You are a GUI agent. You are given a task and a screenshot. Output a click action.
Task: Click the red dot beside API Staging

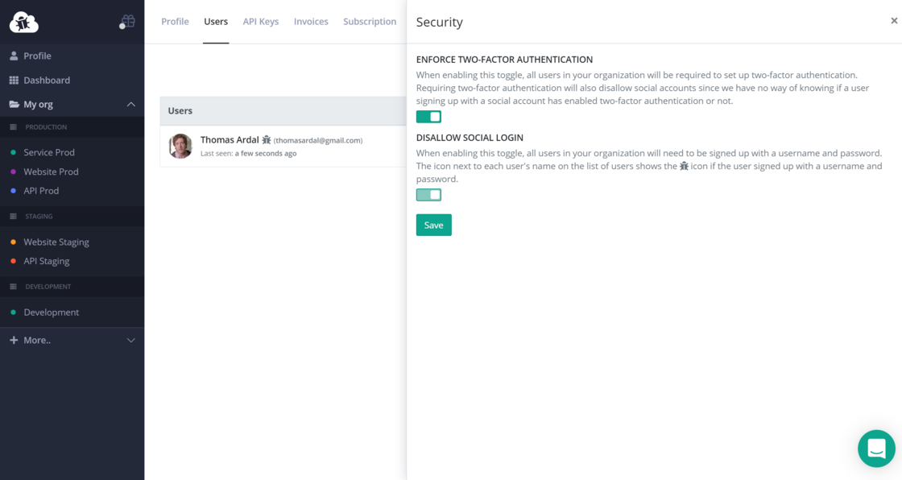coord(13,261)
